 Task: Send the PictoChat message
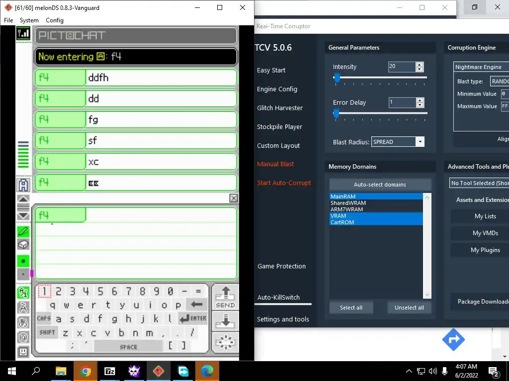[x=225, y=297]
